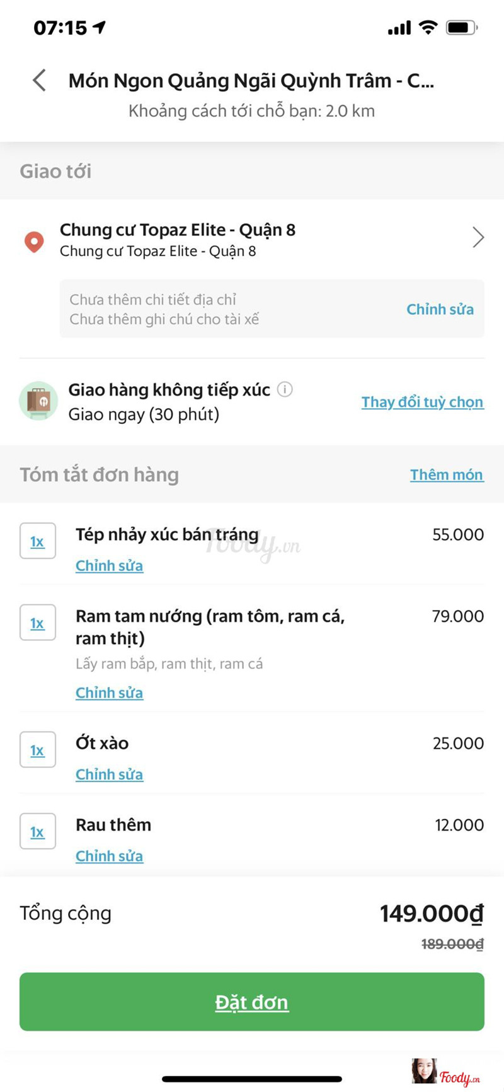Tap Thêm món to add dishes

pos(447,474)
